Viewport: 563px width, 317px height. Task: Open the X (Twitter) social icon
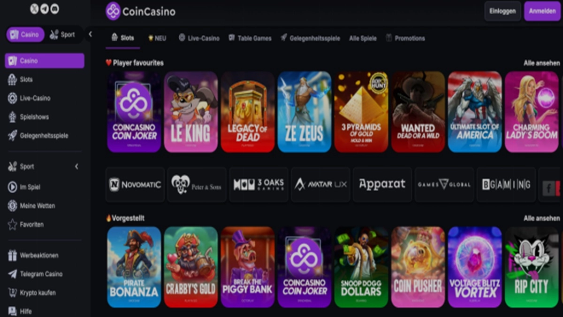tap(34, 8)
